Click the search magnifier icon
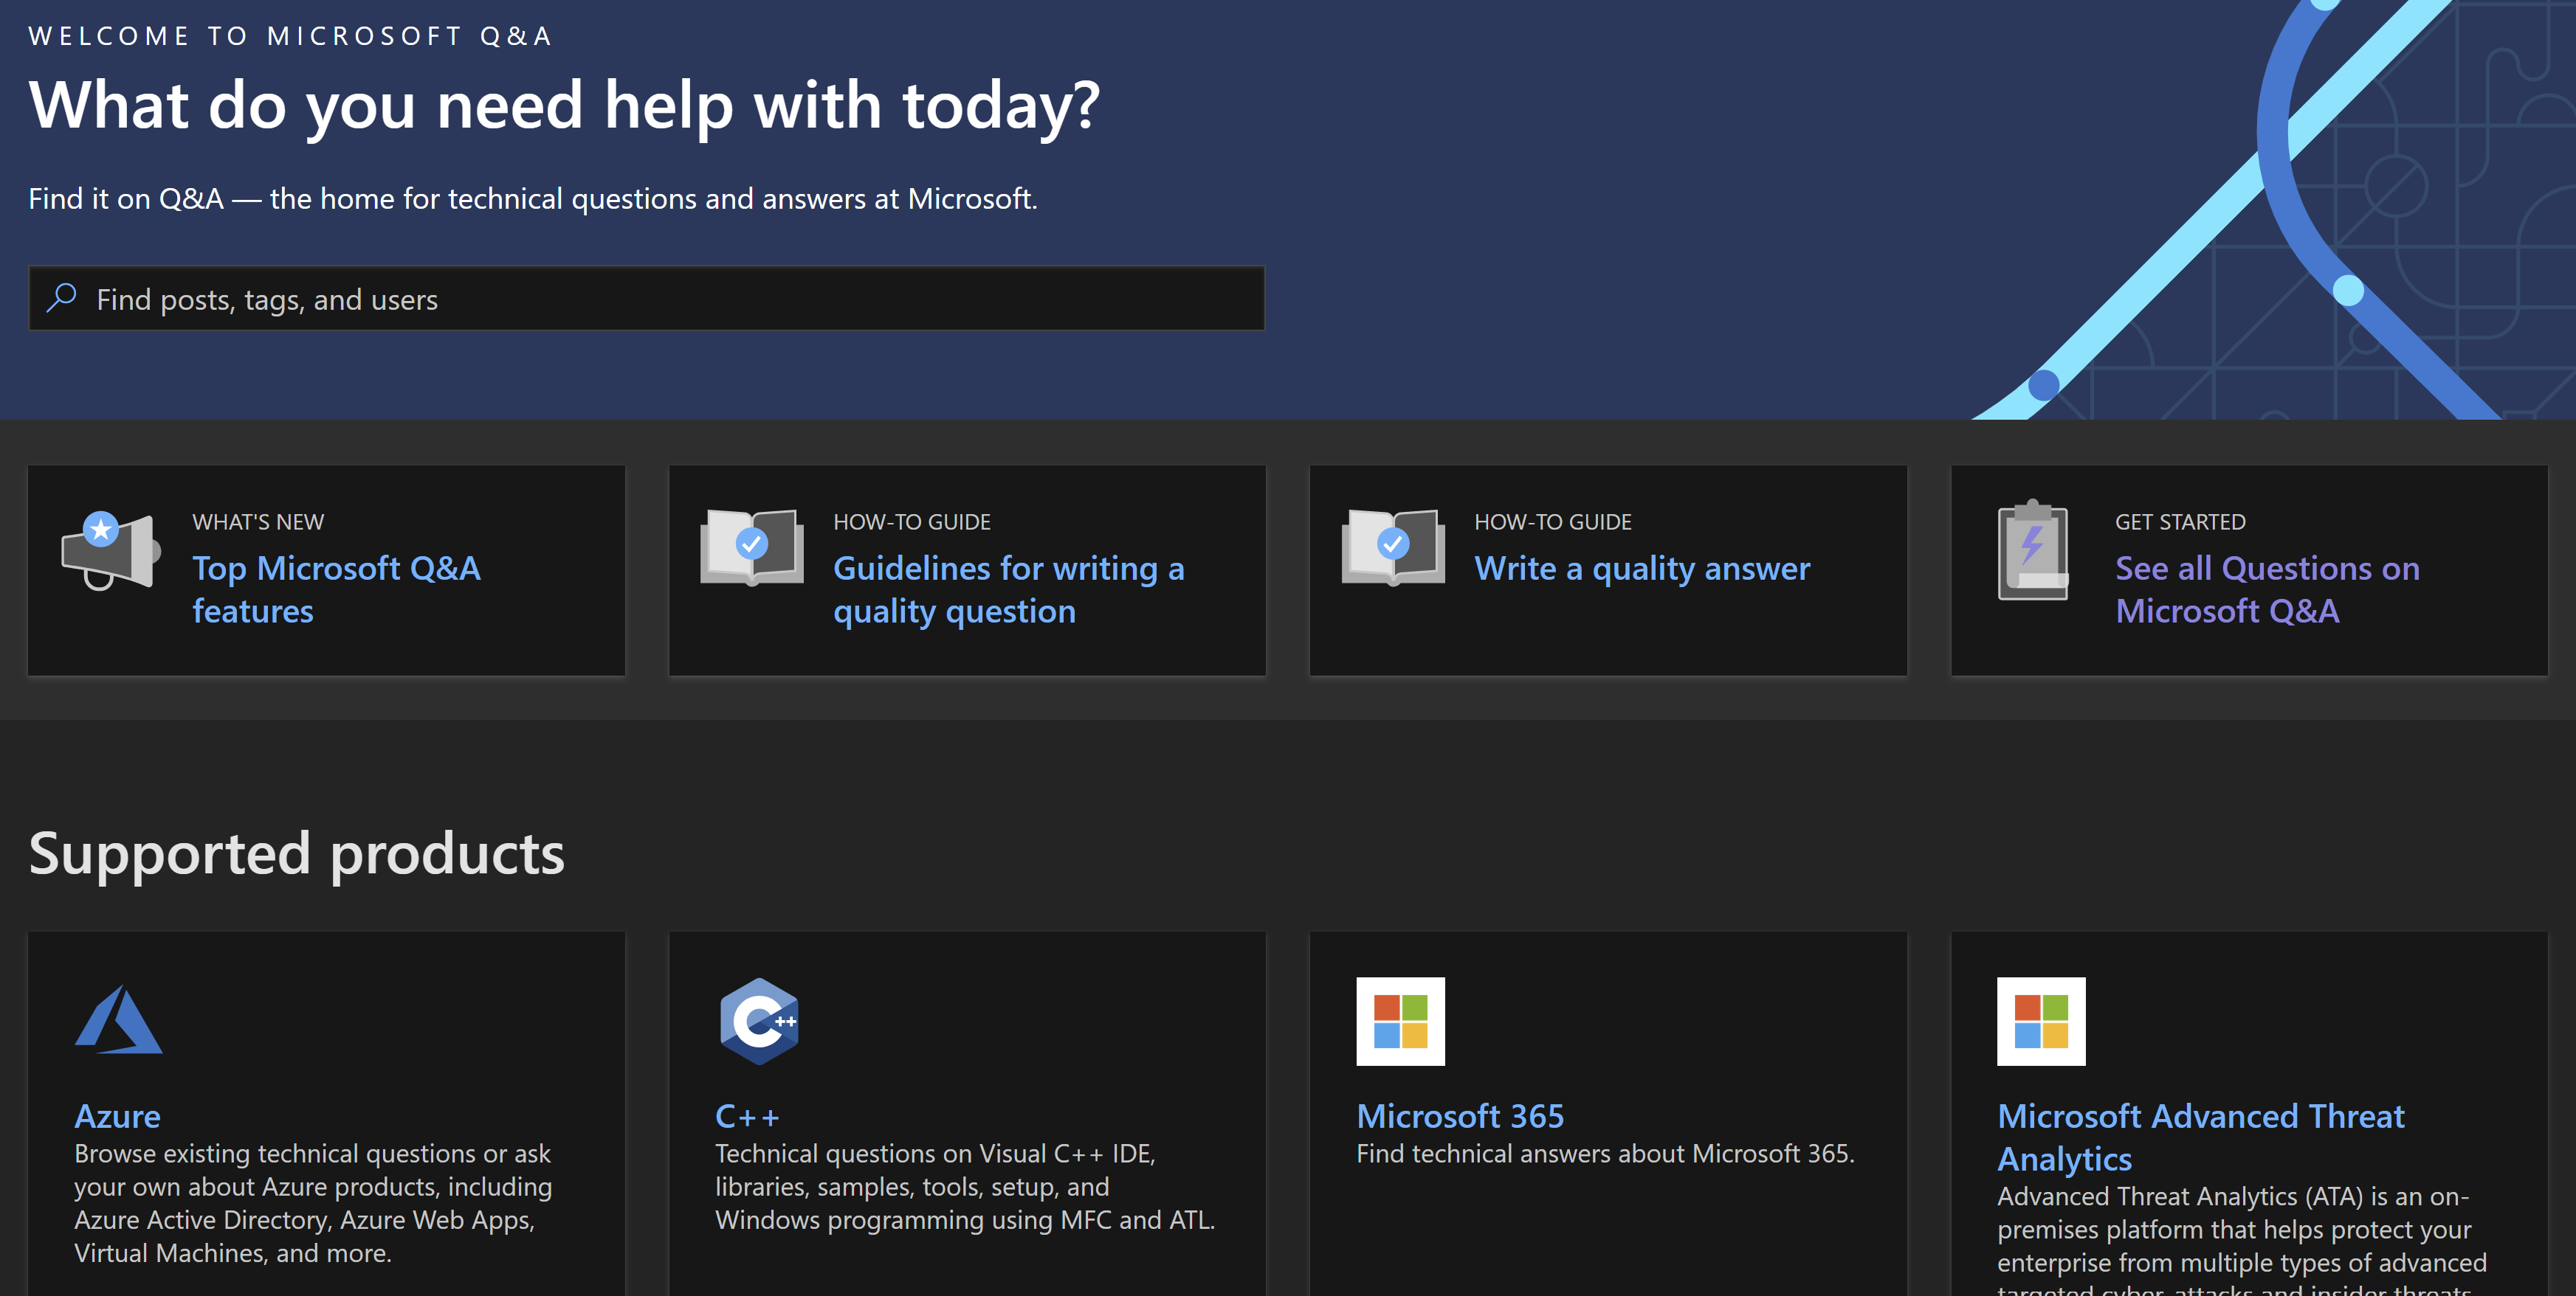Screen dimensions: 2576x1296 [x=62, y=297]
